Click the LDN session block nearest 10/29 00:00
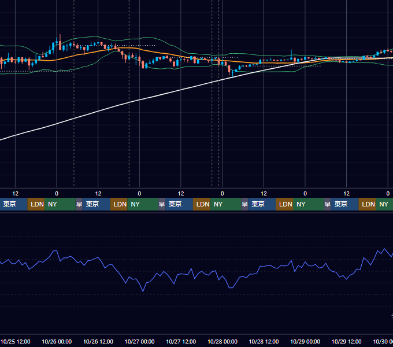This screenshot has height=347, width=393. coord(284,204)
